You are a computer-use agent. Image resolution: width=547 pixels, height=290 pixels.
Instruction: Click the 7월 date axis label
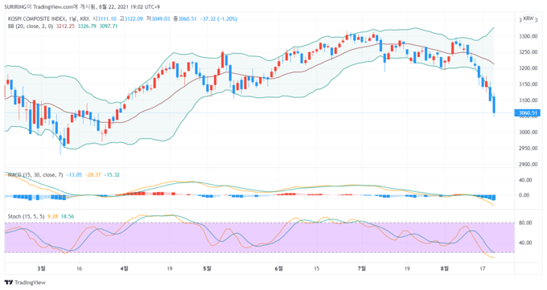(x=362, y=269)
